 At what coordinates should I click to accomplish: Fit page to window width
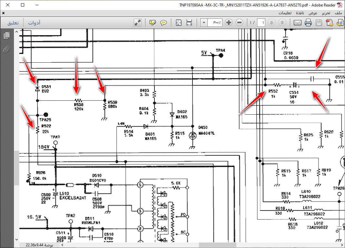pos(189,23)
